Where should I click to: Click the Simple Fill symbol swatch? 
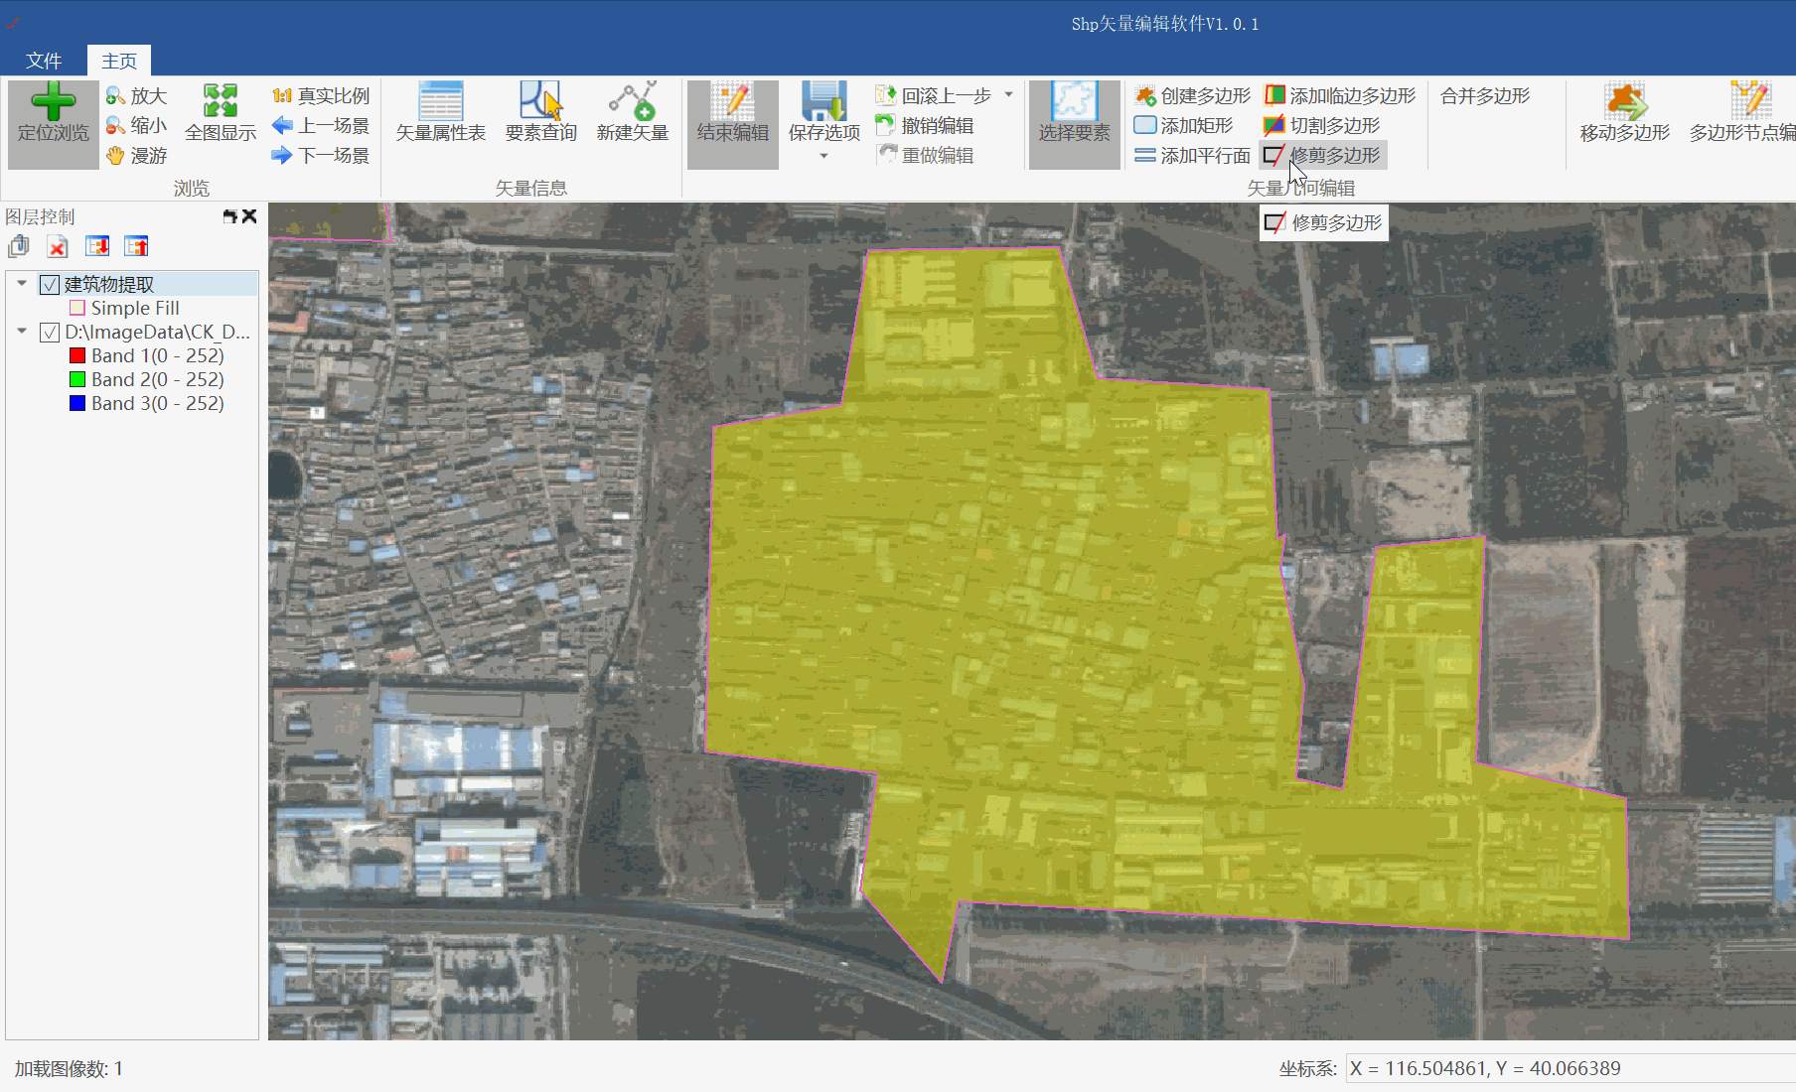click(x=77, y=309)
